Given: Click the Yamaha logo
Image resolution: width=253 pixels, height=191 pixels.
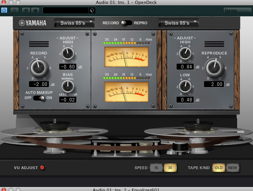Looking at the screenshot, I should pyautogui.click(x=33, y=23).
